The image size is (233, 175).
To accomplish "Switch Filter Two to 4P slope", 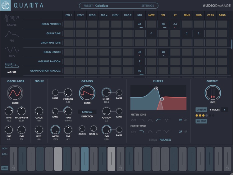I will (x=186, y=132).
